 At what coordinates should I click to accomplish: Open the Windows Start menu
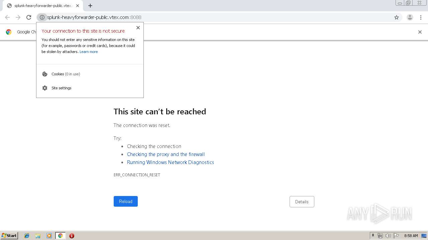tap(9, 236)
